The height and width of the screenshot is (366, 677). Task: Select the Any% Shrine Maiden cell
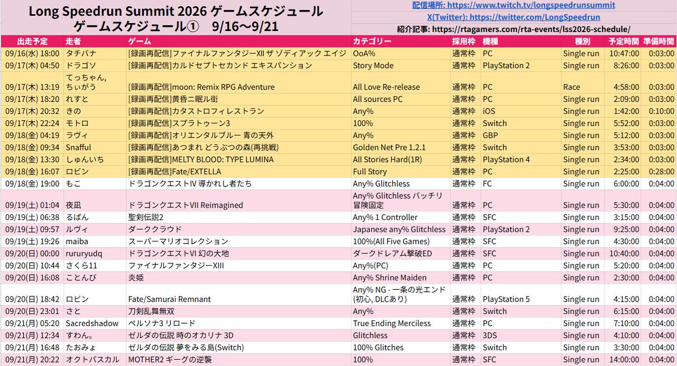tap(400, 277)
